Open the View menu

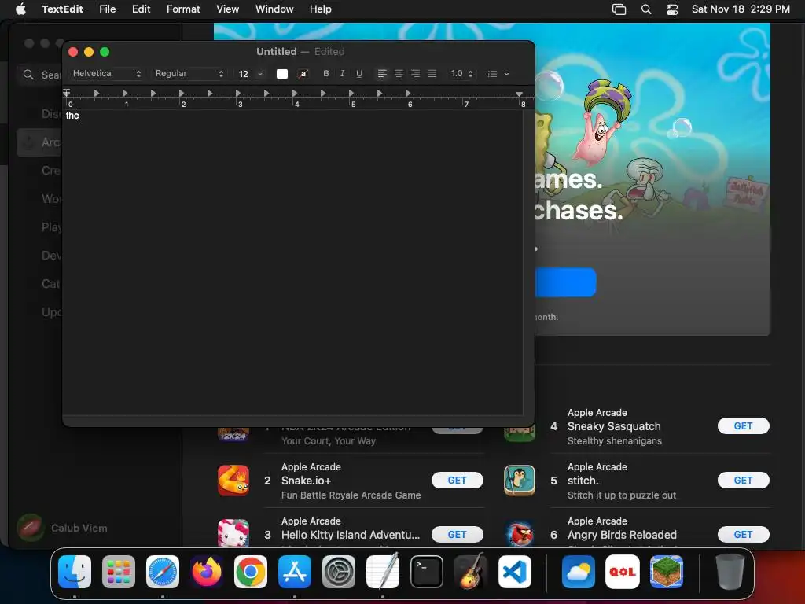[x=227, y=9]
